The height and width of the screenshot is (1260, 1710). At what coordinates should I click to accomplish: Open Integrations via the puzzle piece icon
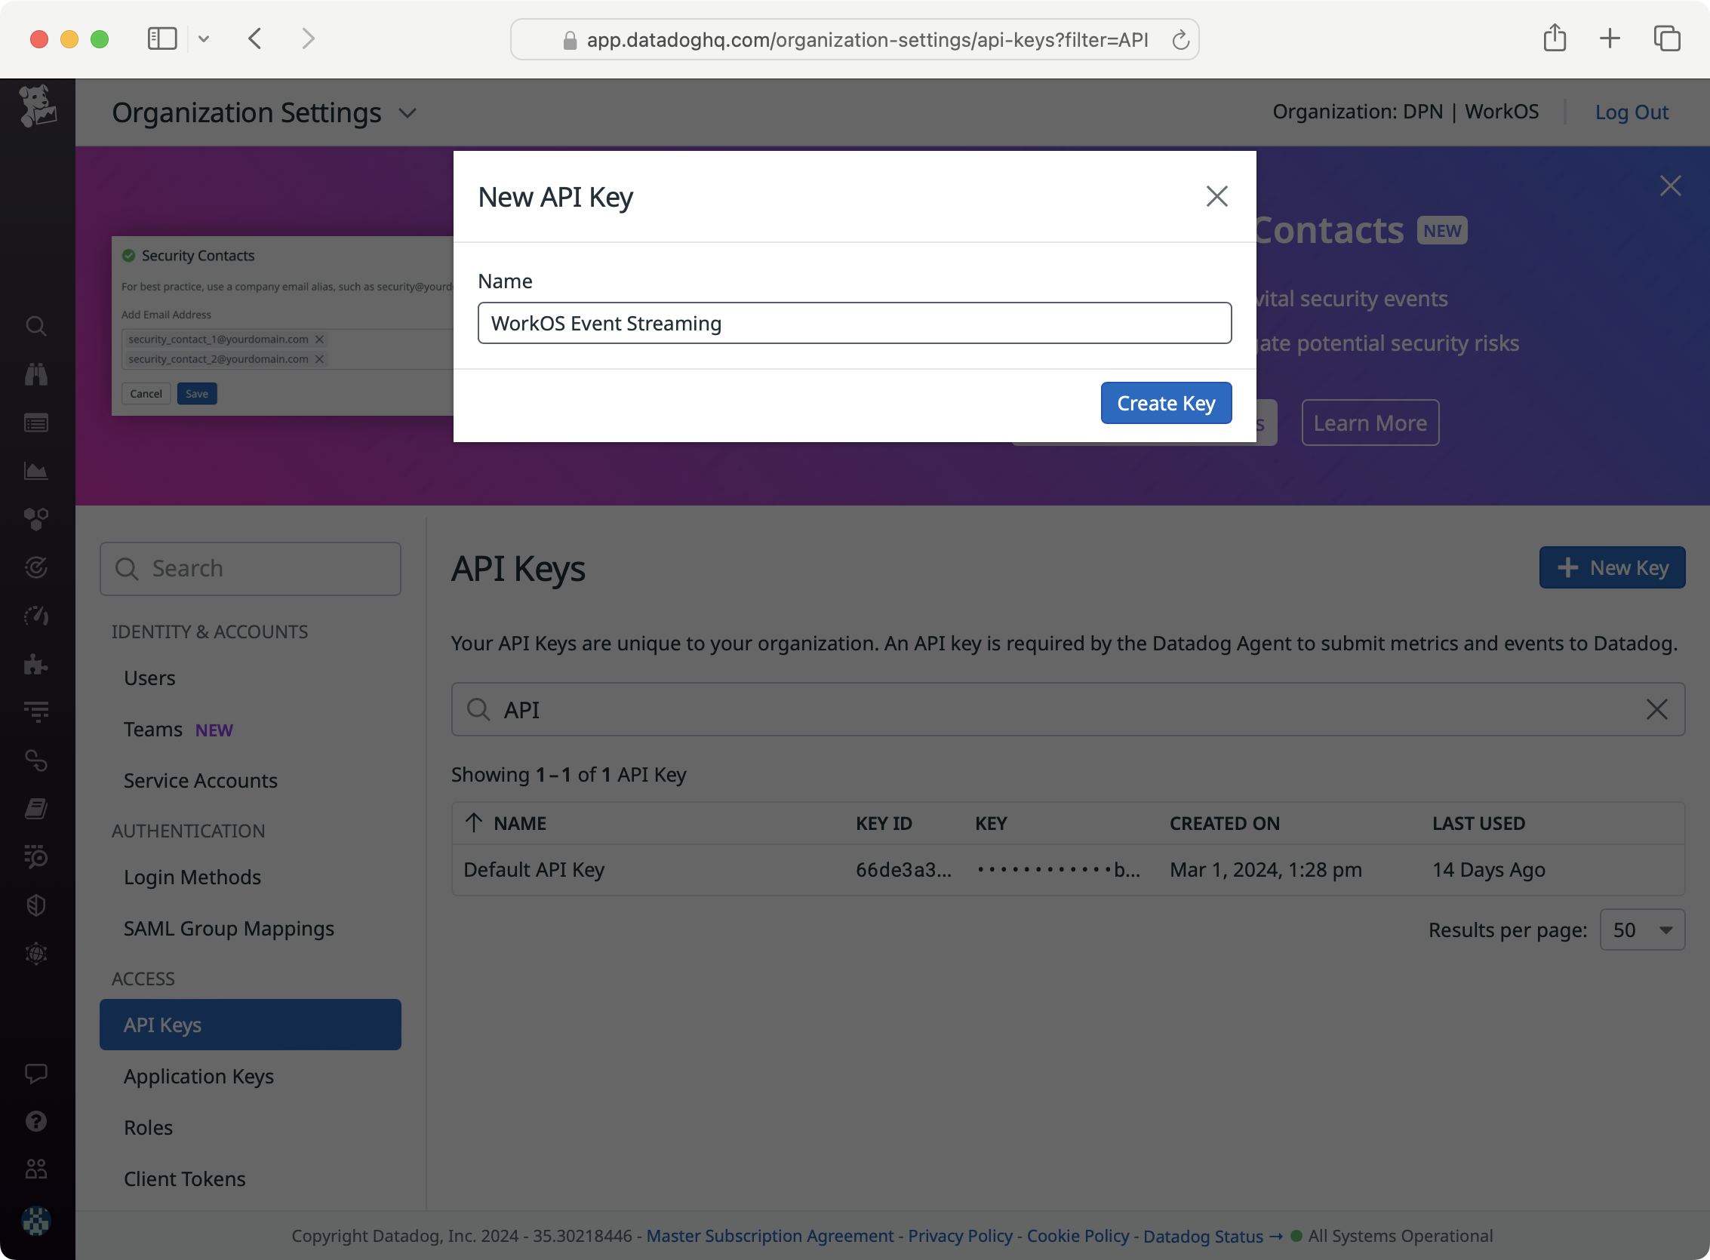pos(36,664)
